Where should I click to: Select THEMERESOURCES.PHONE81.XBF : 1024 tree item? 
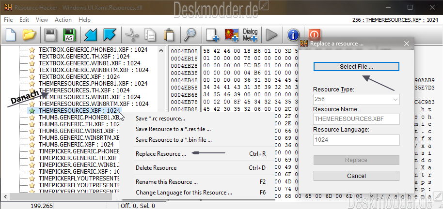point(93,84)
